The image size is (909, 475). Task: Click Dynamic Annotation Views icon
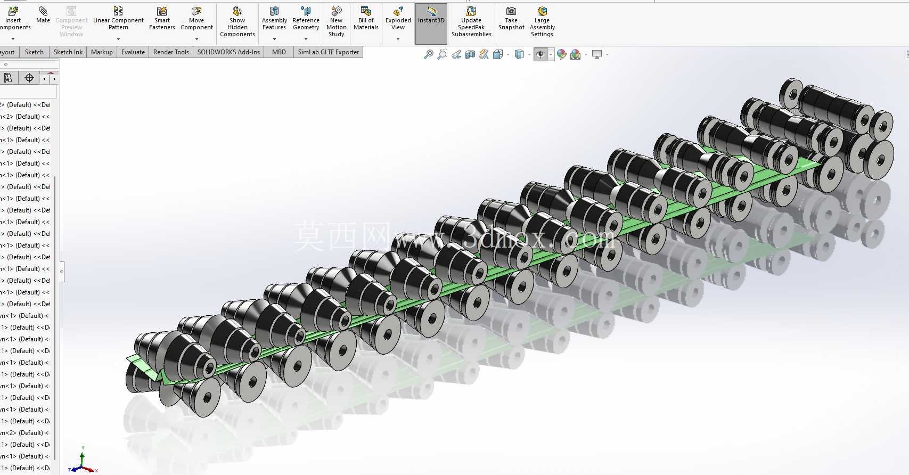(x=484, y=54)
